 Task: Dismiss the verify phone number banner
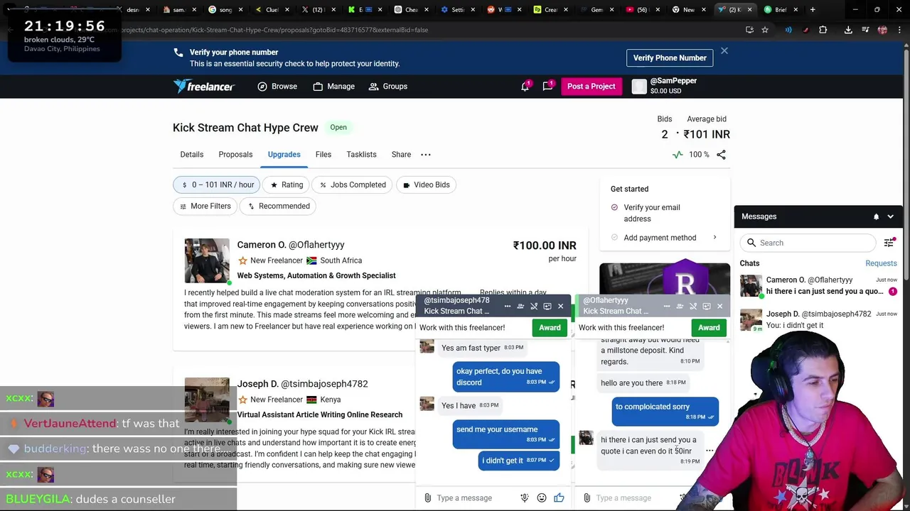[724, 51]
